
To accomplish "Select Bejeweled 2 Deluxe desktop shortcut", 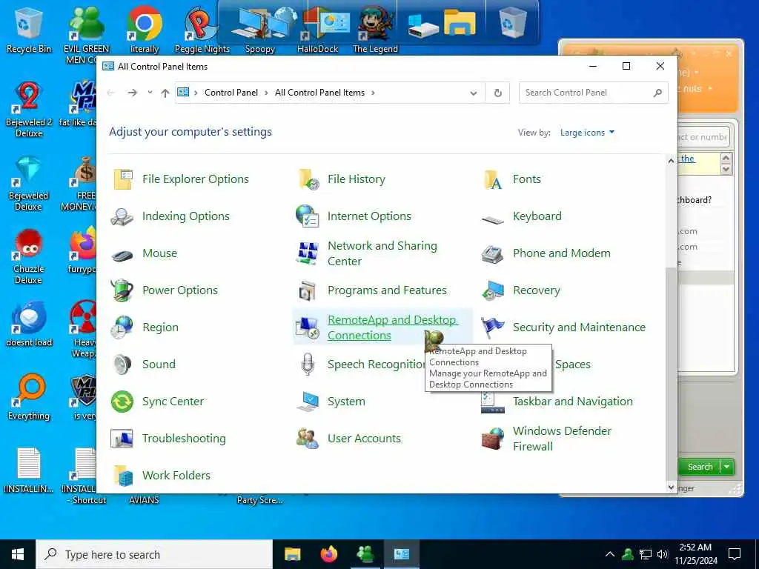I will (29, 110).
